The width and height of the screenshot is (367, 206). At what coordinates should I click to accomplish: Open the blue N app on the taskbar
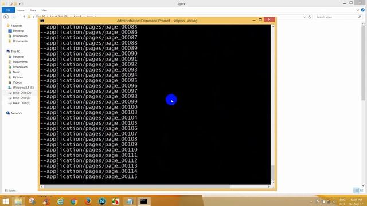[102, 201]
